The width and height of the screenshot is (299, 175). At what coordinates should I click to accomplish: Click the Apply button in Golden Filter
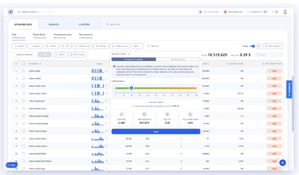click(156, 131)
